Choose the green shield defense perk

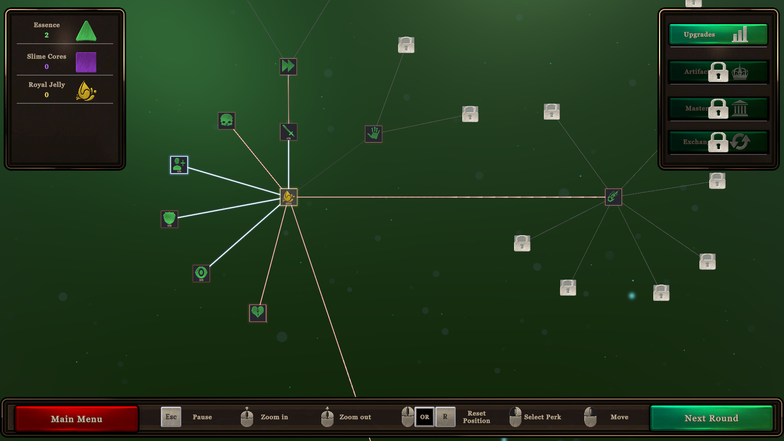pos(169,219)
